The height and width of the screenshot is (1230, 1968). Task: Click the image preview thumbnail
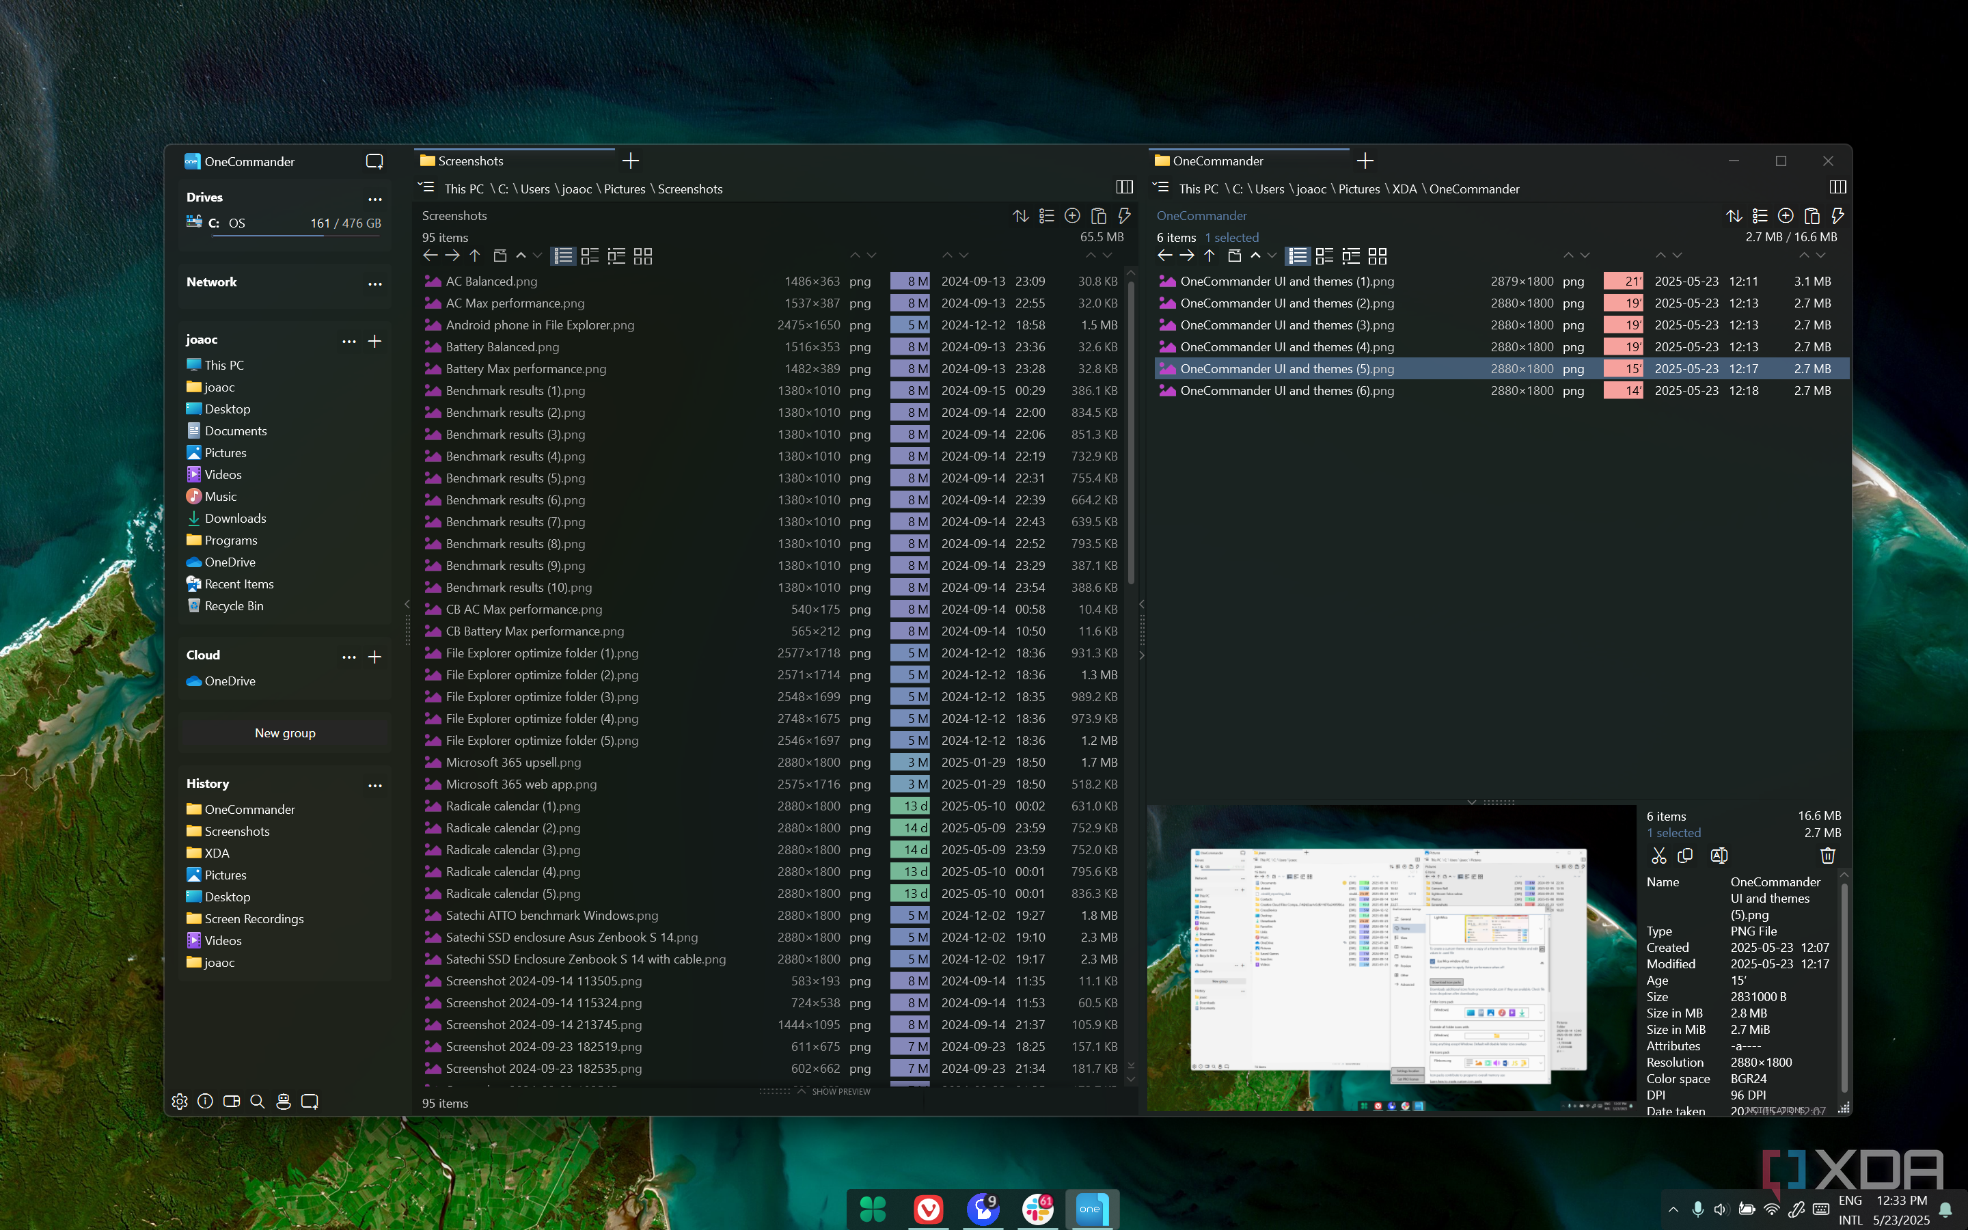[x=1391, y=958]
